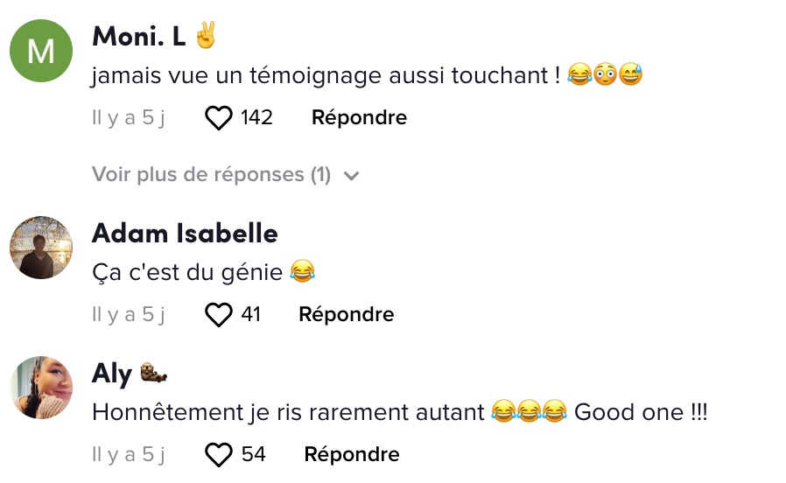This screenshot has width=786, height=483.
Task: Click the otter emoji beside Aly's name
Action: (153, 372)
